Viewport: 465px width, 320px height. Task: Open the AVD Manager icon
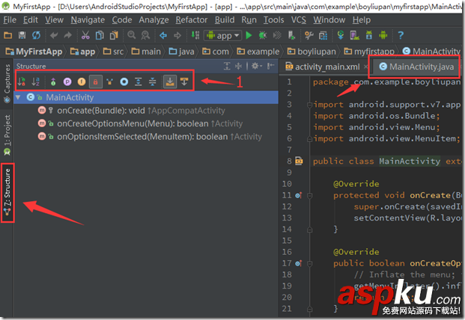(354, 36)
